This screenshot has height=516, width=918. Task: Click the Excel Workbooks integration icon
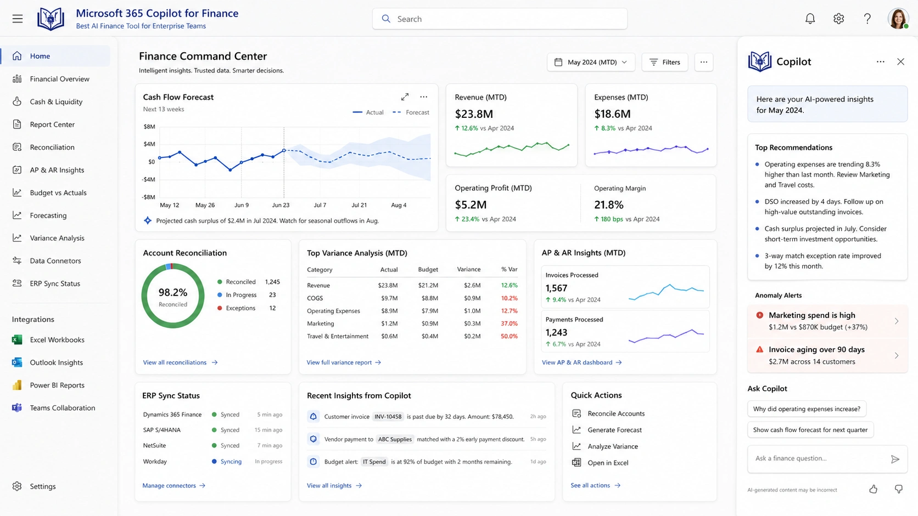17,340
